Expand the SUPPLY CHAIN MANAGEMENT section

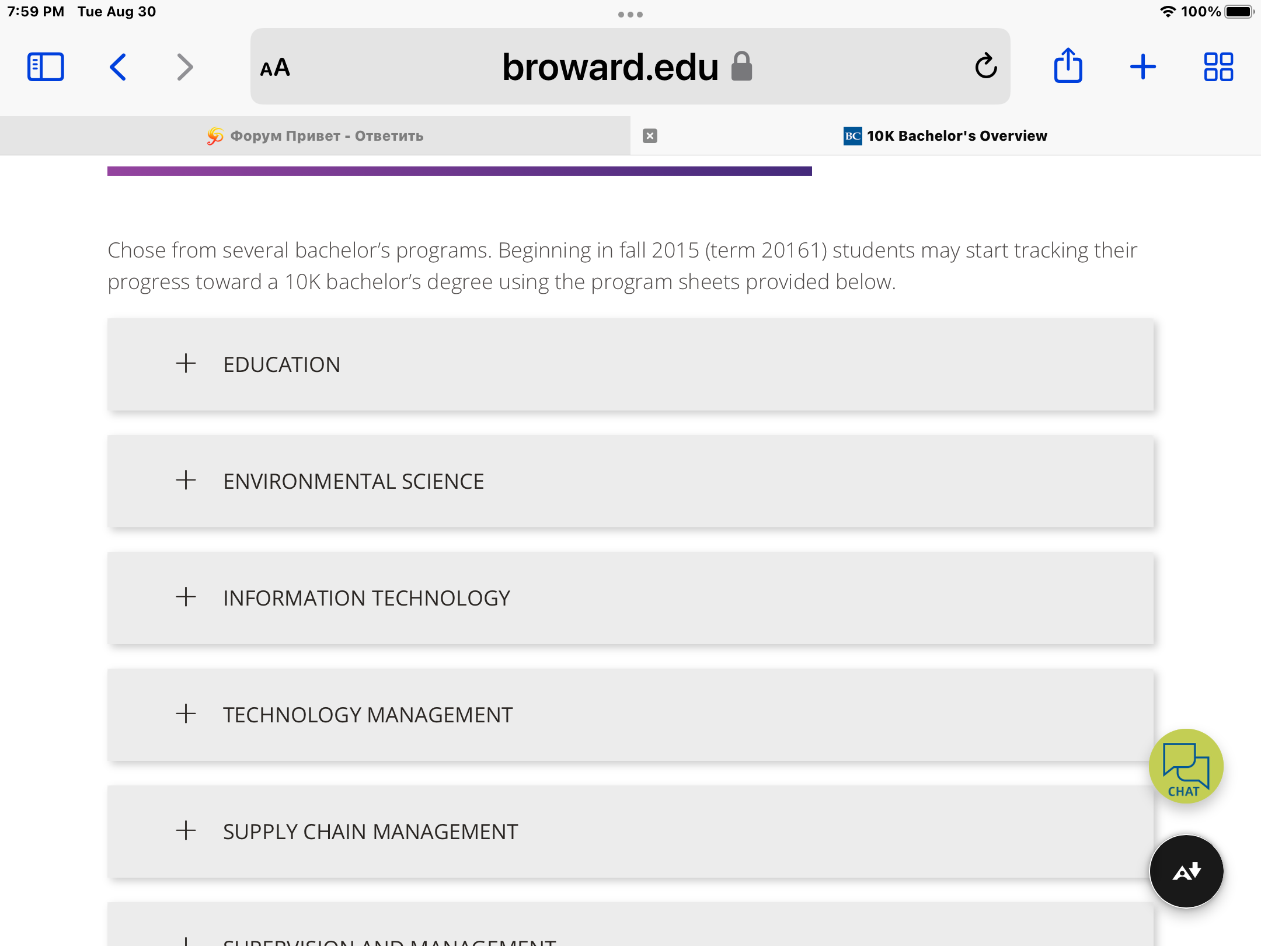pos(630,832)
